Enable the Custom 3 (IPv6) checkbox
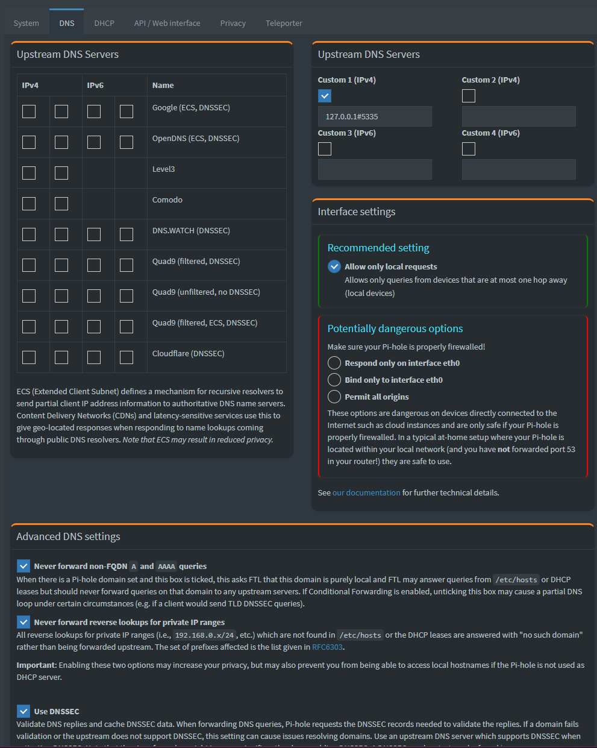This screenshot has width=597, height=748. pos(325,149)
